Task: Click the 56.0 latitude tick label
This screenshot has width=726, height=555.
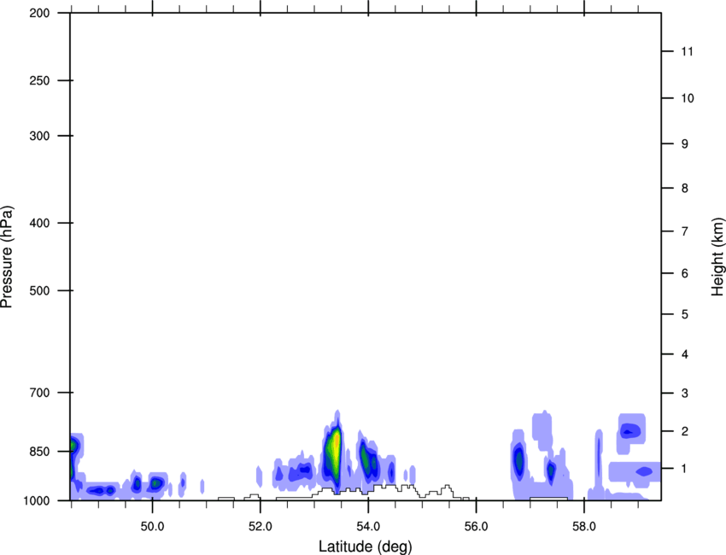Action: pos(476,527)
